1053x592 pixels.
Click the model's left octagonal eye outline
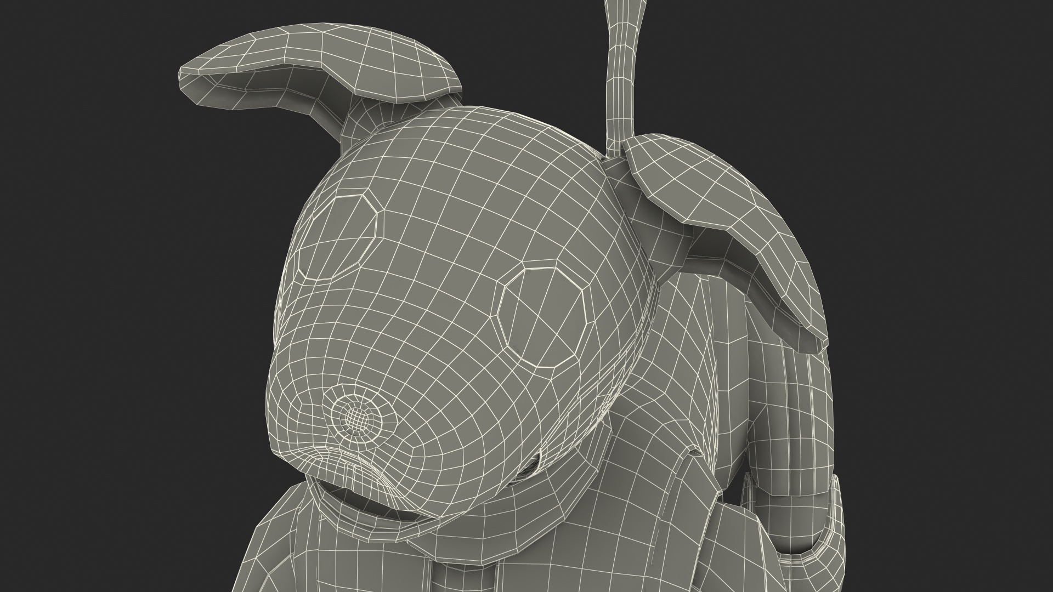[x=338, y=238]
